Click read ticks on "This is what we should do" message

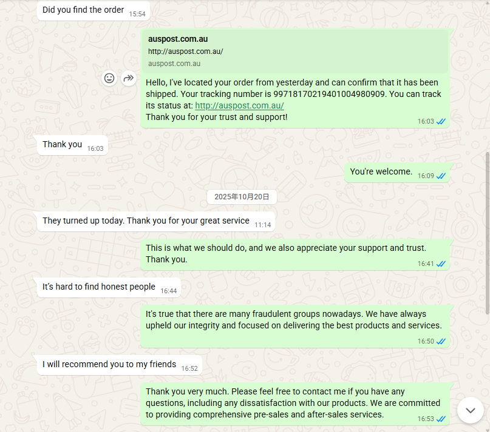441,264
